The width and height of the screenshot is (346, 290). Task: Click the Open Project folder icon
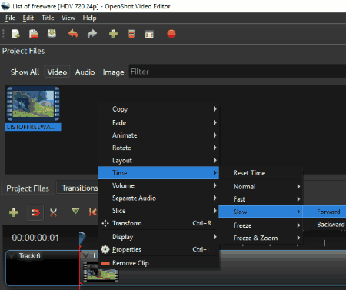(34, 34)
